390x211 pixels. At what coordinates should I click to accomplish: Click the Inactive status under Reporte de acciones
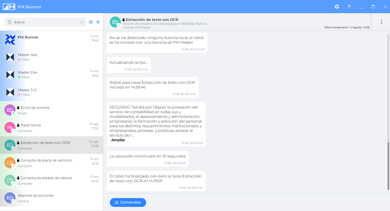coord(23,201)
